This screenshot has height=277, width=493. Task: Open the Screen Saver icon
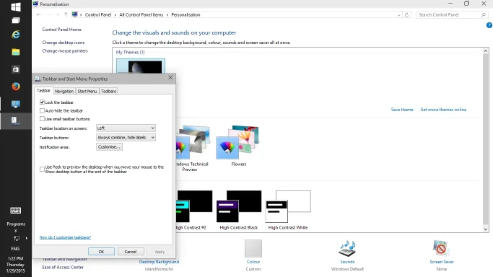coord(441,248)
